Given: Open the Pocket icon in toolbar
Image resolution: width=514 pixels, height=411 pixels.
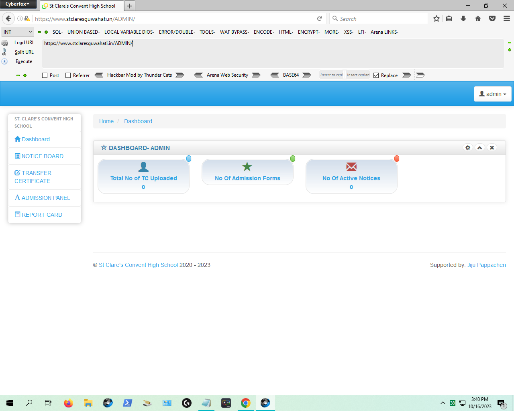Looking at the screenshot, I should click(492, 18).
